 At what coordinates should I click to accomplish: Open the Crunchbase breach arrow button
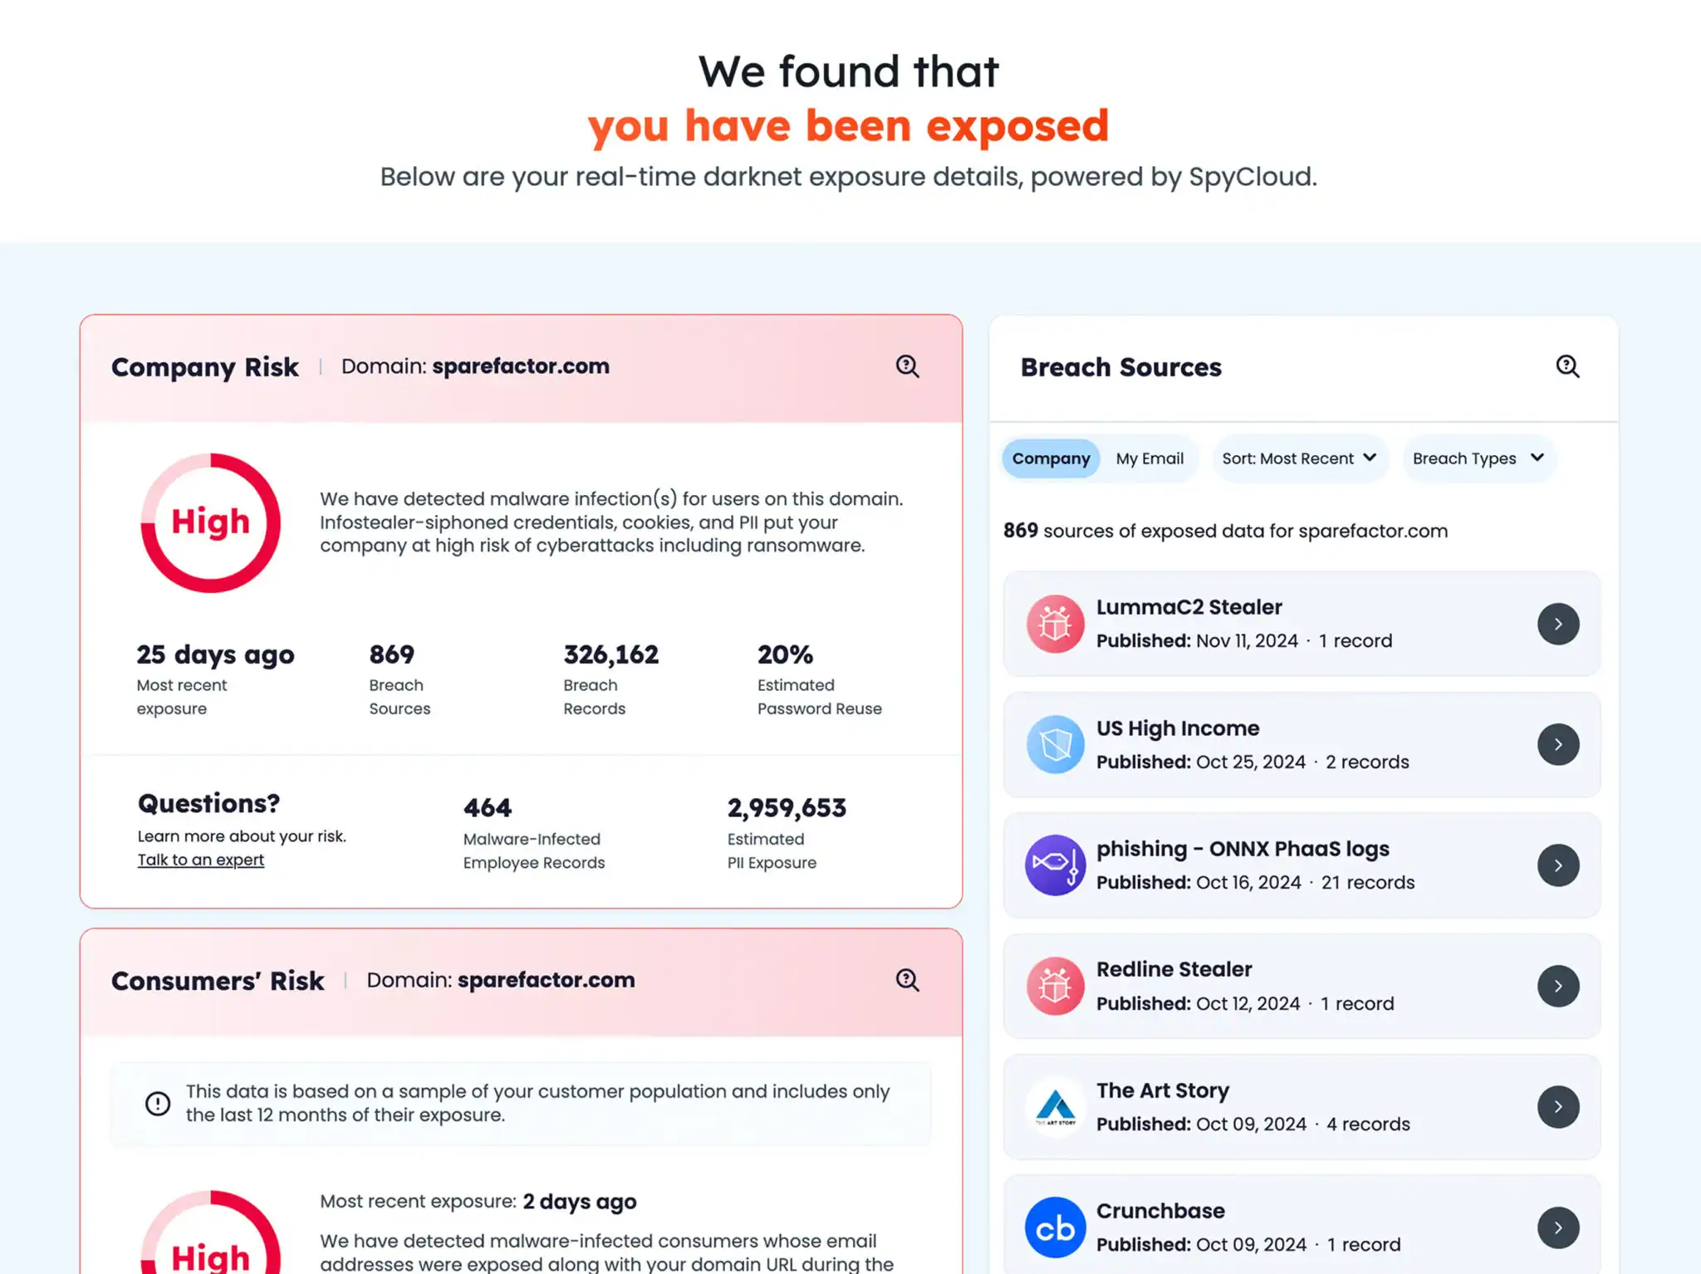coord(1558,1227)
